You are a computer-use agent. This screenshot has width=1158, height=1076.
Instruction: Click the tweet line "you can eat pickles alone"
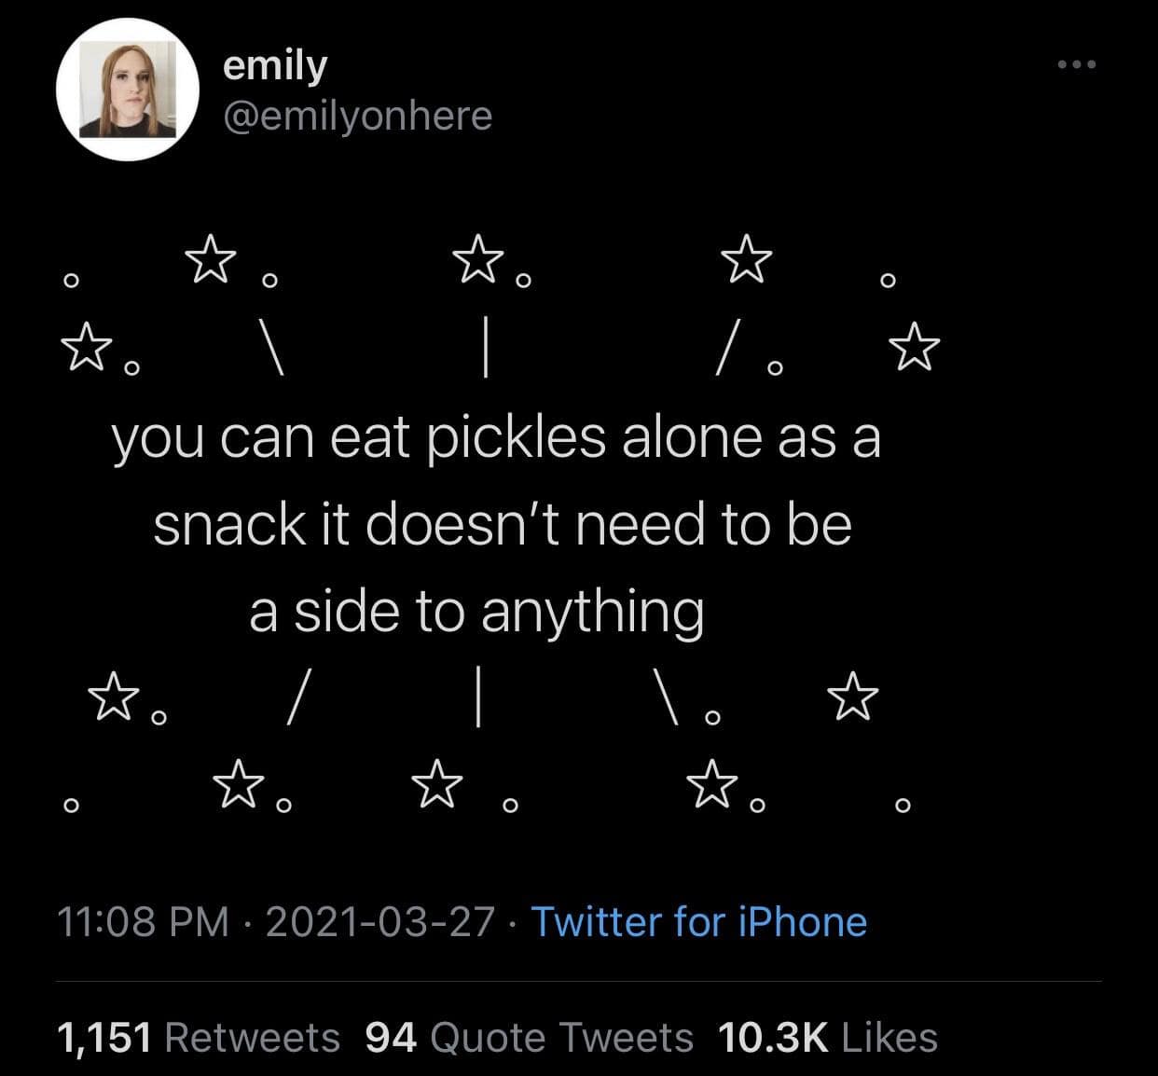point(496,438)
